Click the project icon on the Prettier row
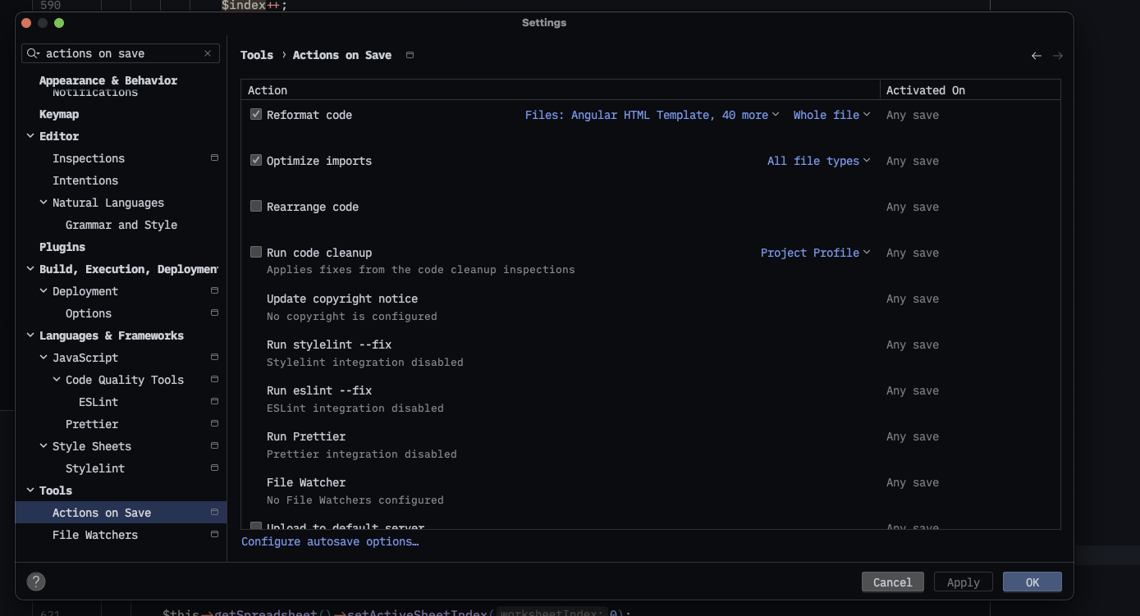The height and width of the screenshot is (616, 1140). (214, 423)
